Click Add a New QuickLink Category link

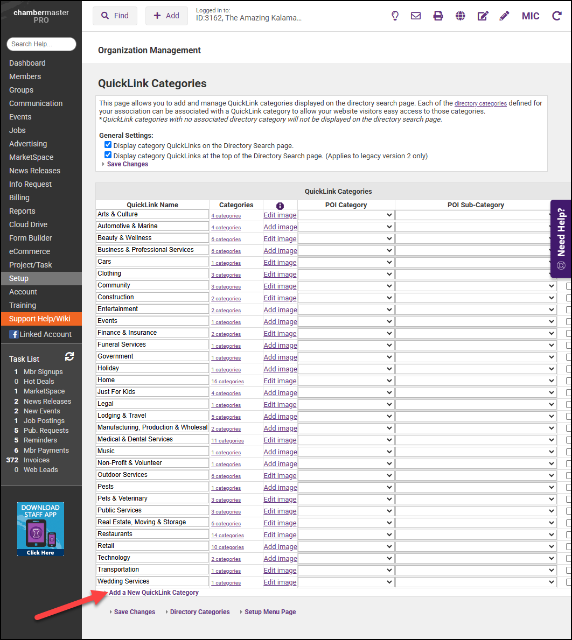coord(154,593)
